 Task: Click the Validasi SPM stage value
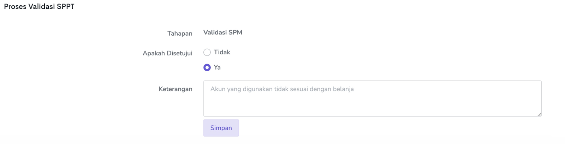pyautogui.click(x=223, y=32)
